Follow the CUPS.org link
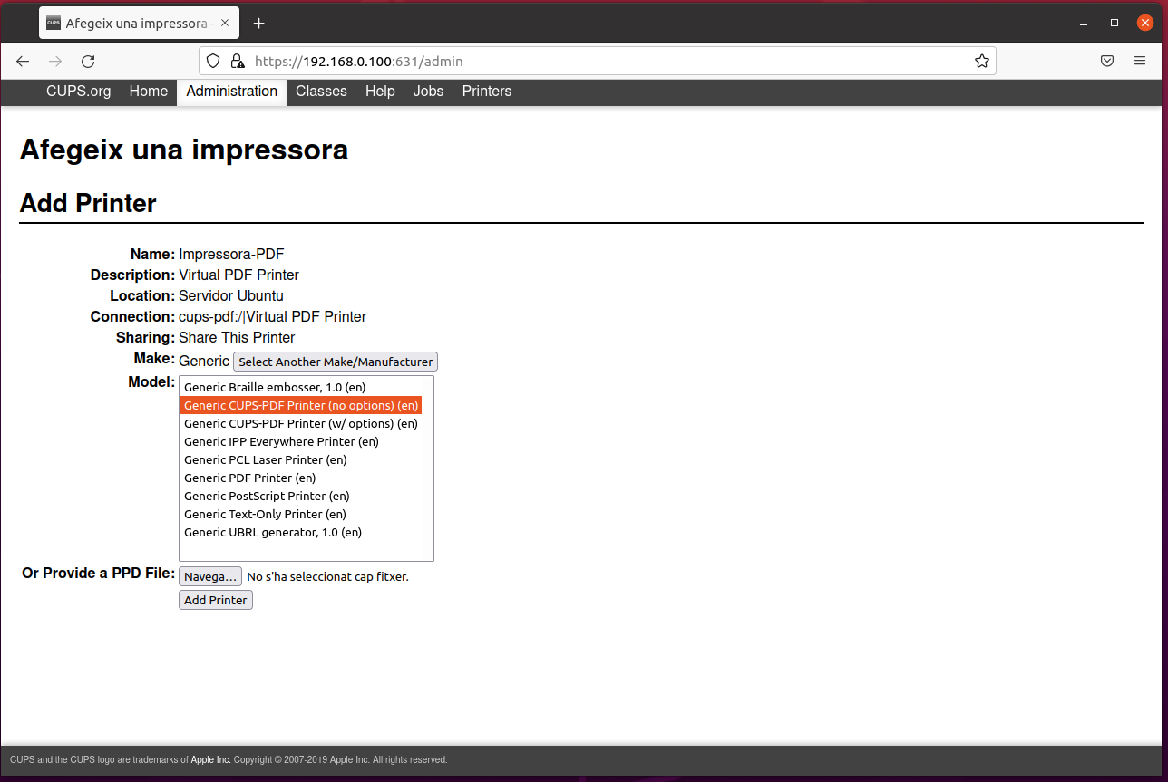 click(79, 92)
